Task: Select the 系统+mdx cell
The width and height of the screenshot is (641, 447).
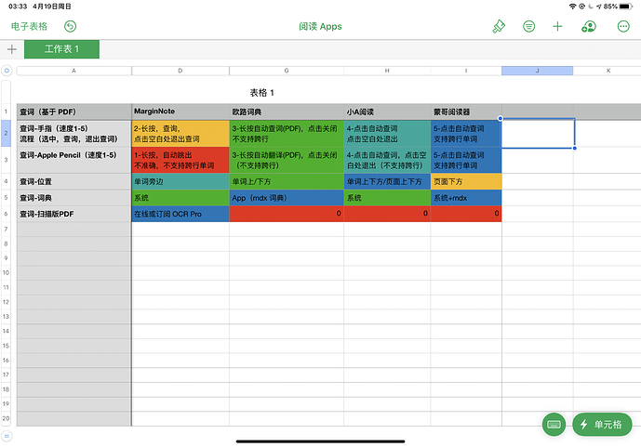Action: coord(466,198)
